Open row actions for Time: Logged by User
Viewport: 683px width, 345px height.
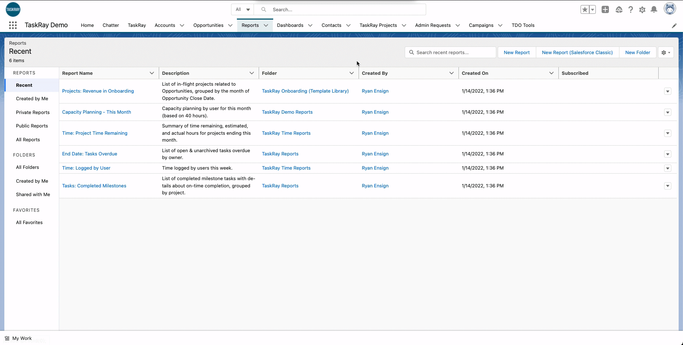click(667, 168)
